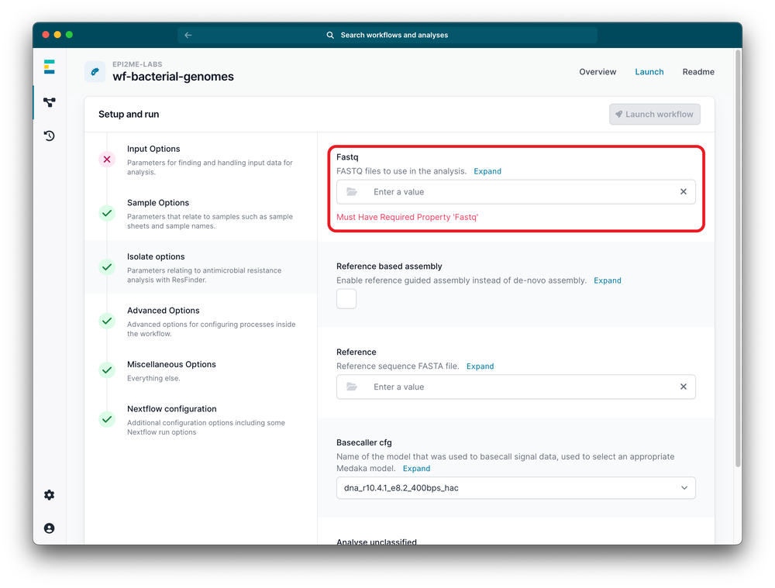This screenshot has width=775, height=588.
Task: Click the 'Analyse unclassified' label
Action: (x=377, y=542)
